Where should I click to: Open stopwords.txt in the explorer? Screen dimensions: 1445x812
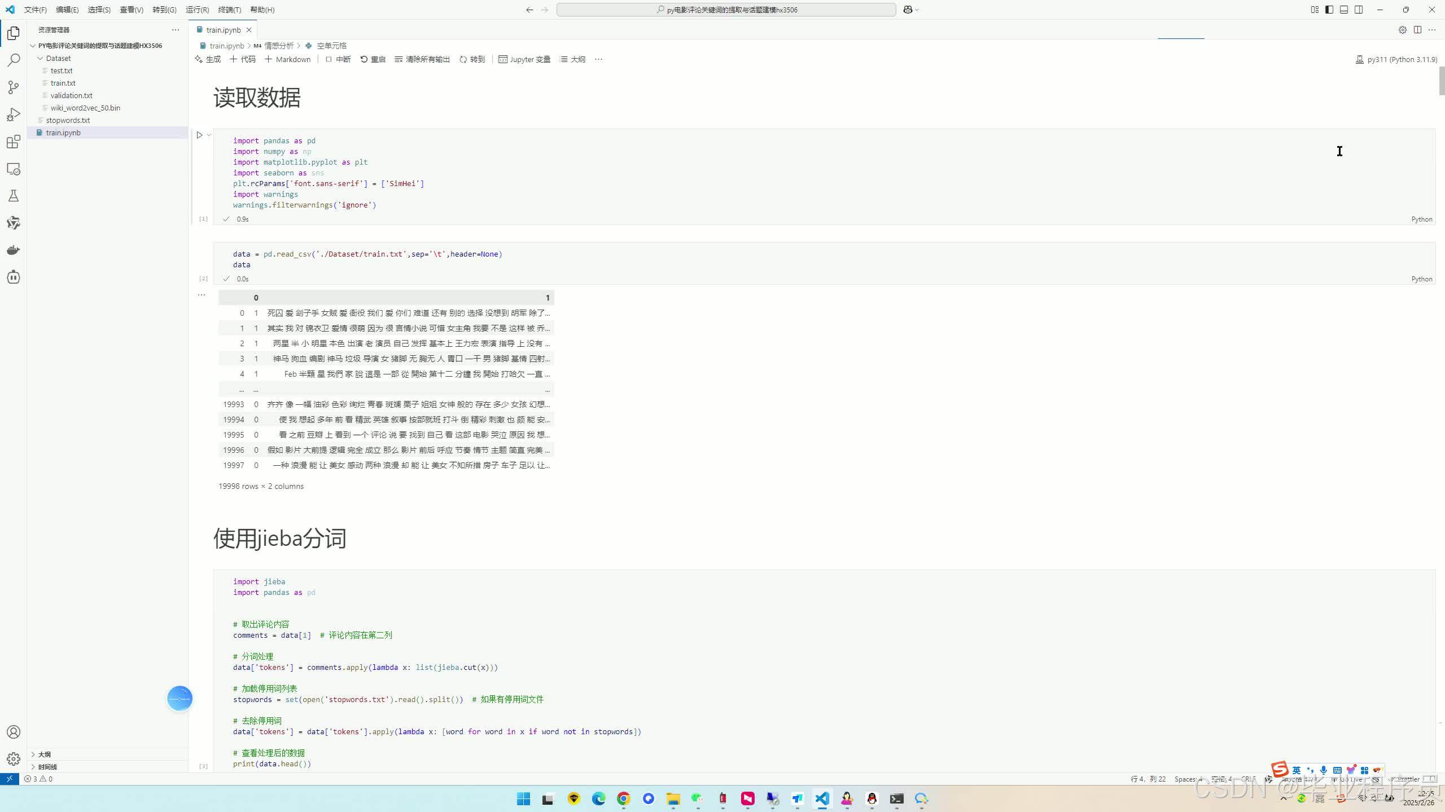tap(68, 120)
